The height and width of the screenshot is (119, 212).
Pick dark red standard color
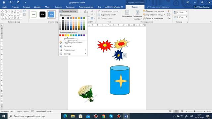60,35
